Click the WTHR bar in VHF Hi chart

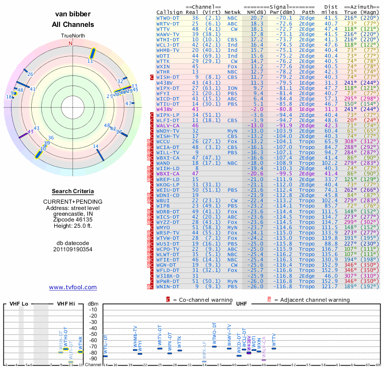81,352
